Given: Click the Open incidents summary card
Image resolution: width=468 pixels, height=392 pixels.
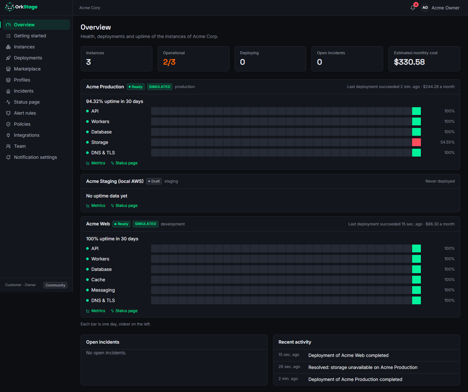Looking at the screenshot, I should (x=347, y=59).
